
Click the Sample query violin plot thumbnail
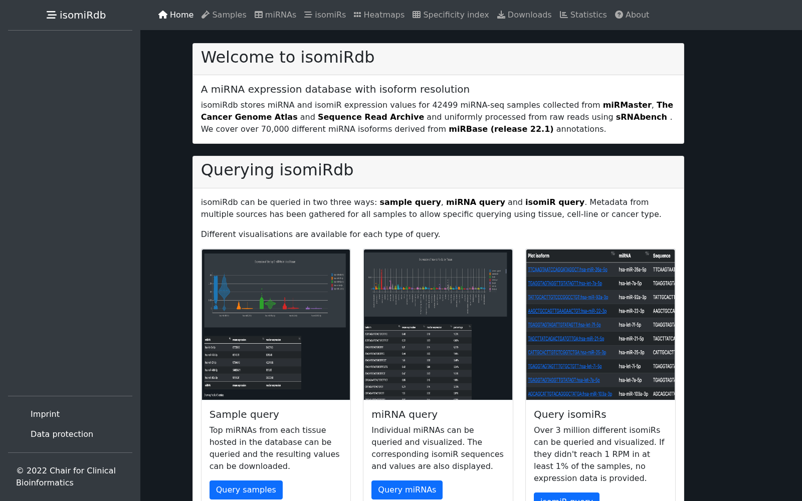[x=276, y=325]
